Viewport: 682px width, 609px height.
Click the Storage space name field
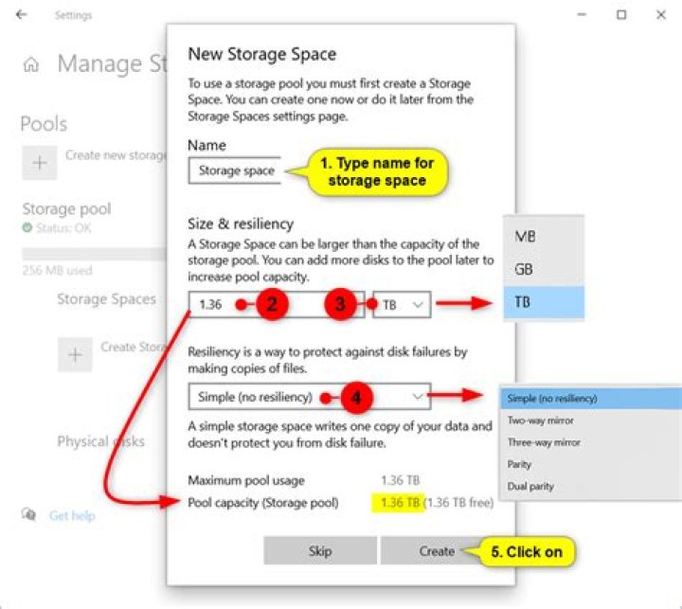pyautogui.click(x=233, y=171)
